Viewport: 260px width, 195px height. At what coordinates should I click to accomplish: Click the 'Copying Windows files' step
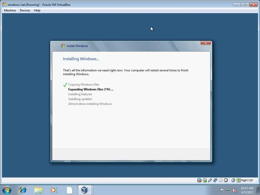pyautogui.click(x=84, y=85)
